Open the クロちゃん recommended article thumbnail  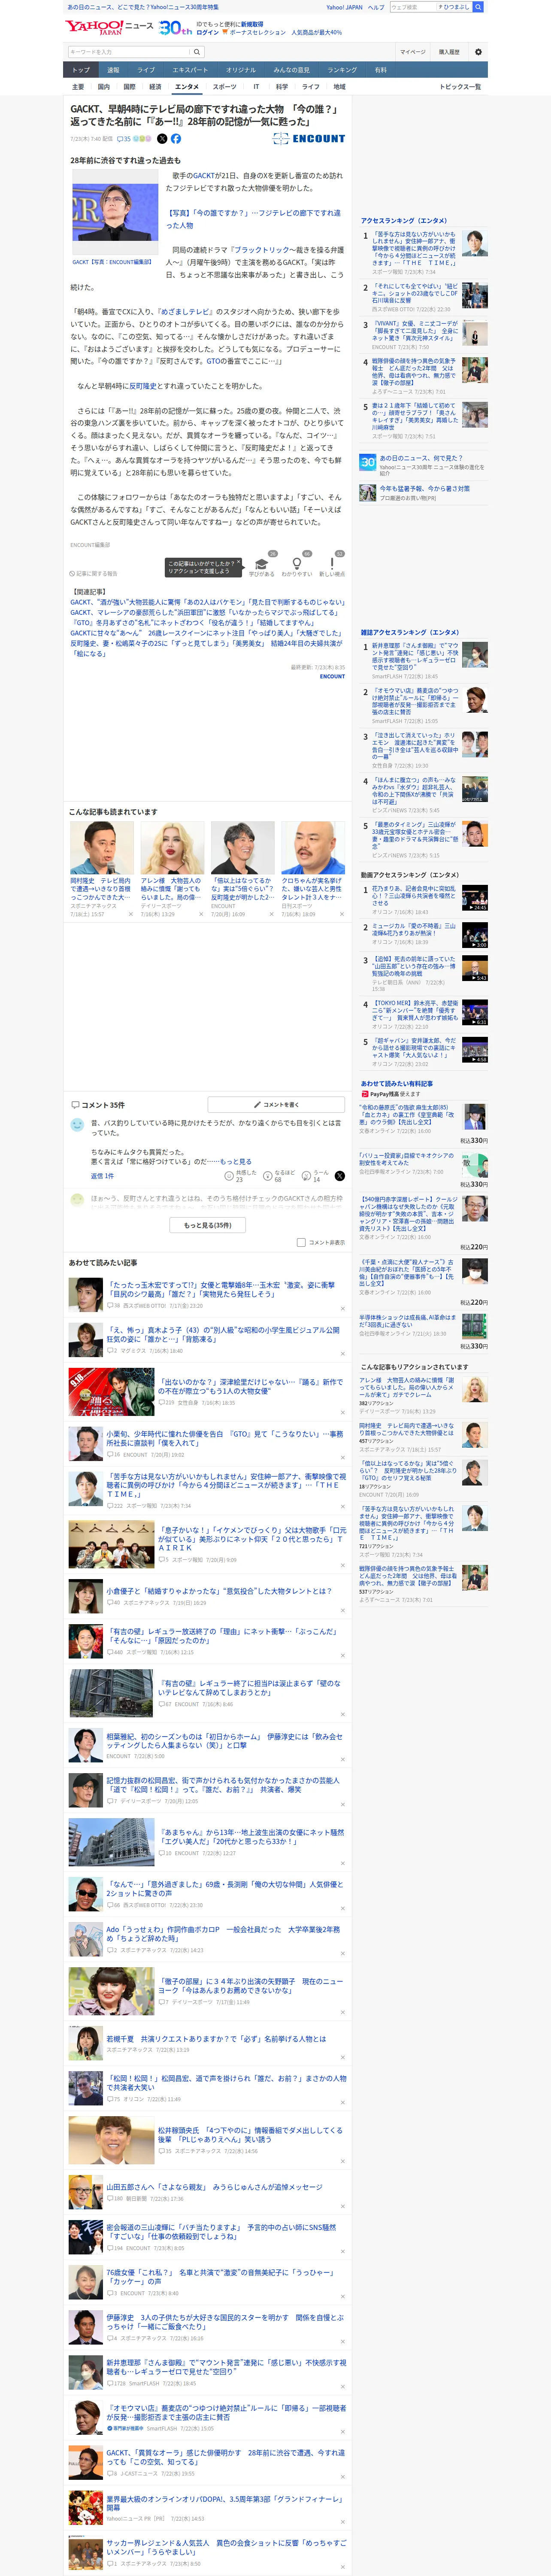point(313,848)
